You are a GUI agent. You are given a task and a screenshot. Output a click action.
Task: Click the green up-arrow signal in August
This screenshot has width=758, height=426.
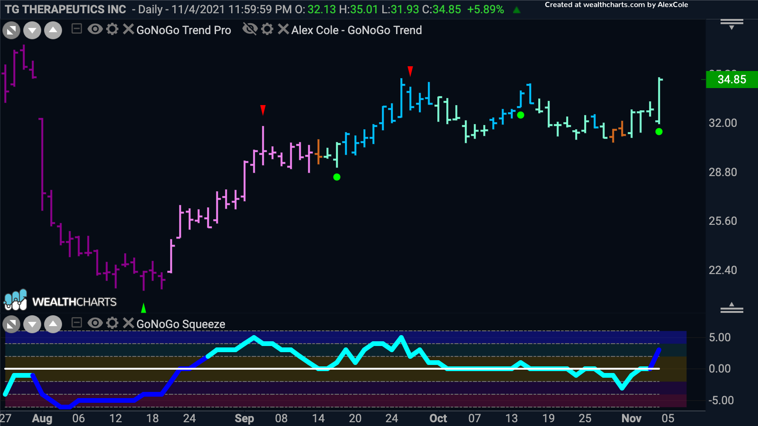(x=144, y=308)
